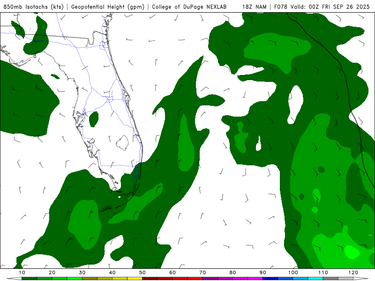Image resolution: width=375 pixels, height=281 pixels.
Task: Select the navy blue 90–95 kt legend swatch
Action: (270, 279)
